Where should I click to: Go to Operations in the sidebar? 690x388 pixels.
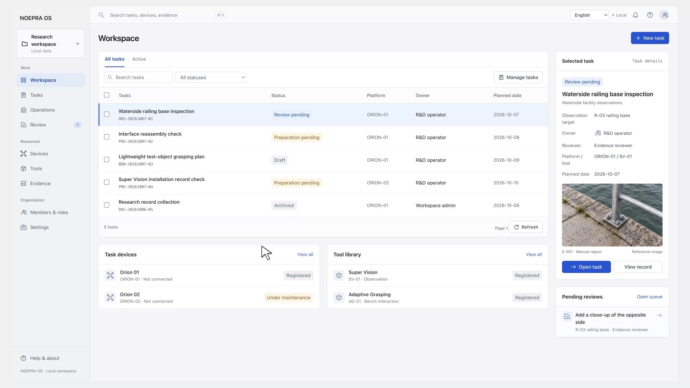[x=51, y=110]
